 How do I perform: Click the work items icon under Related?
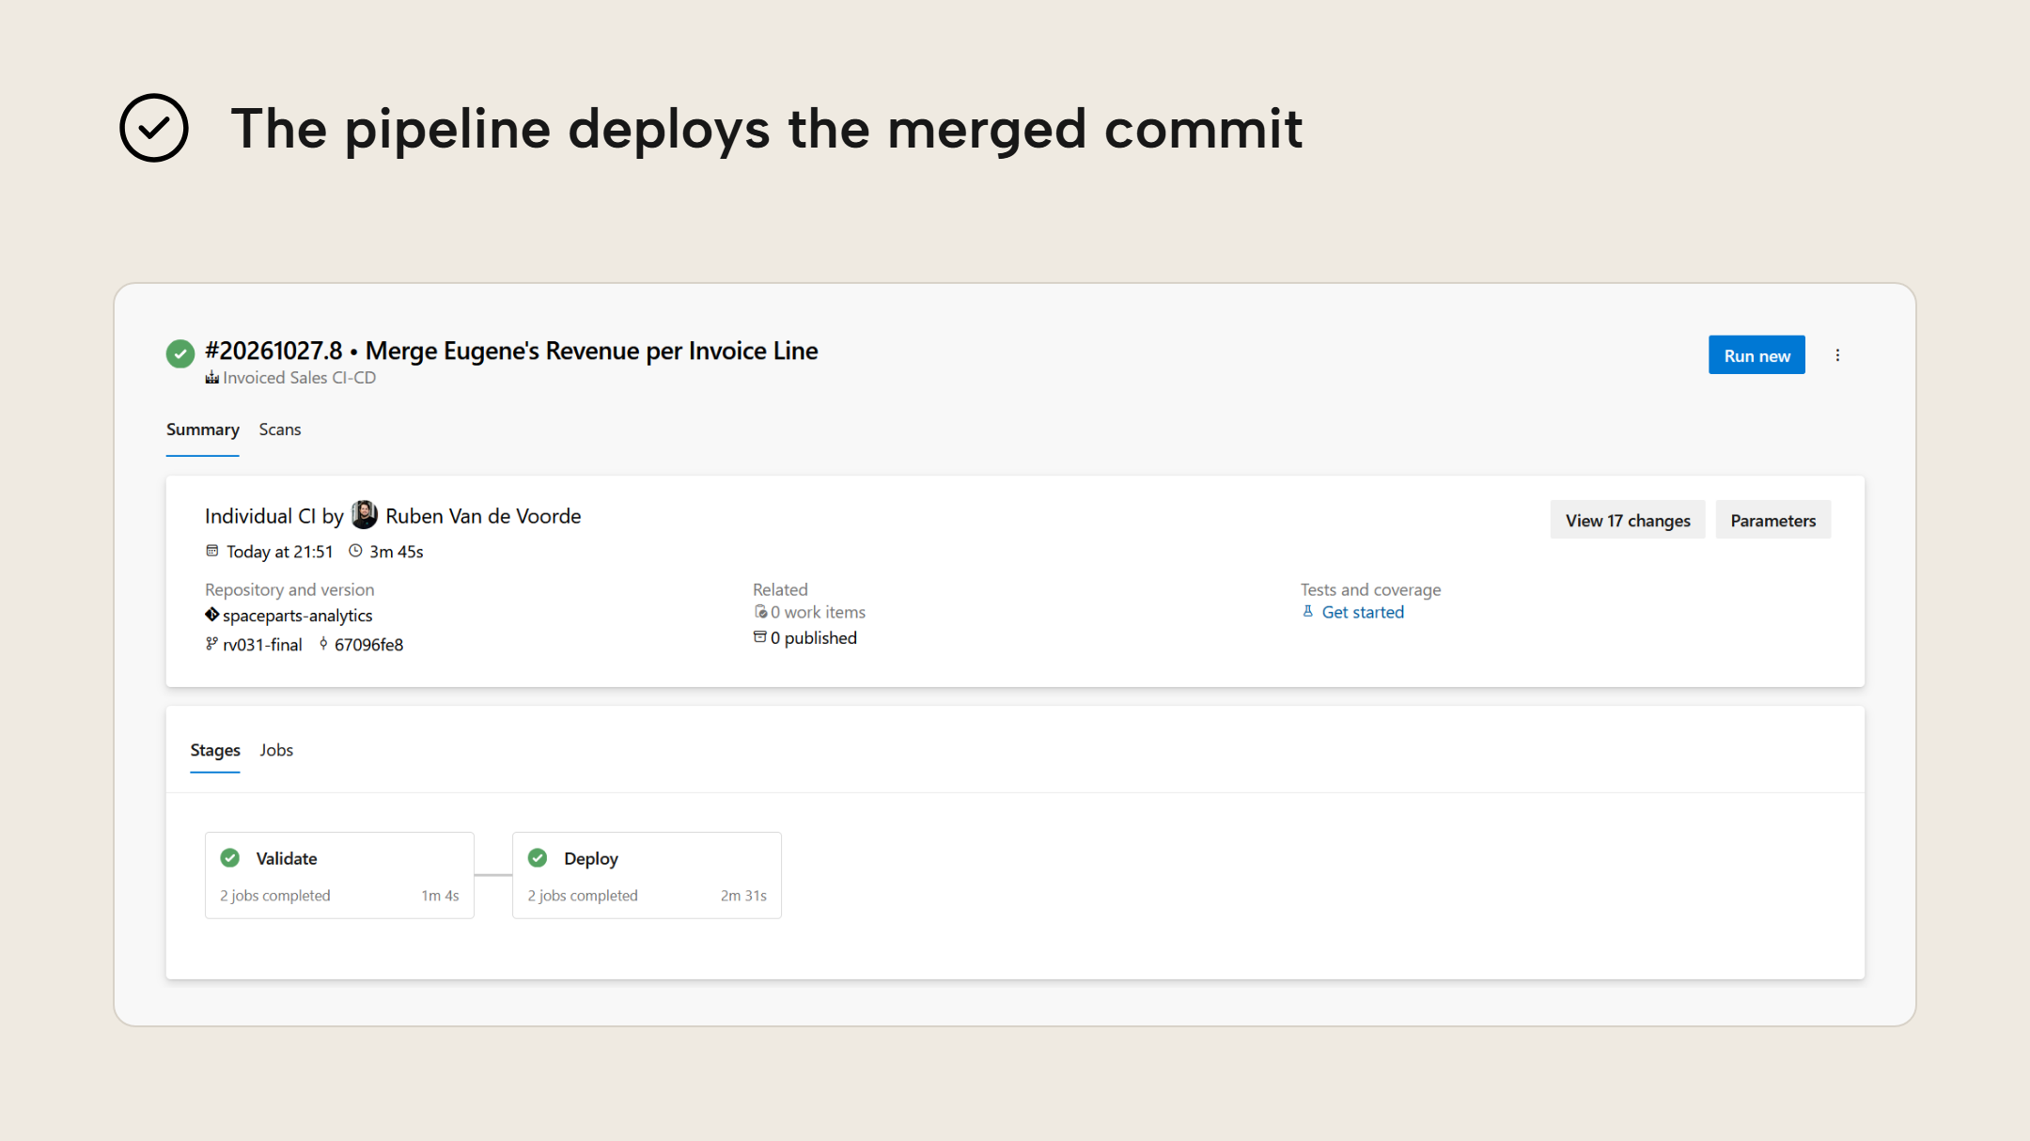click(760, 612)
